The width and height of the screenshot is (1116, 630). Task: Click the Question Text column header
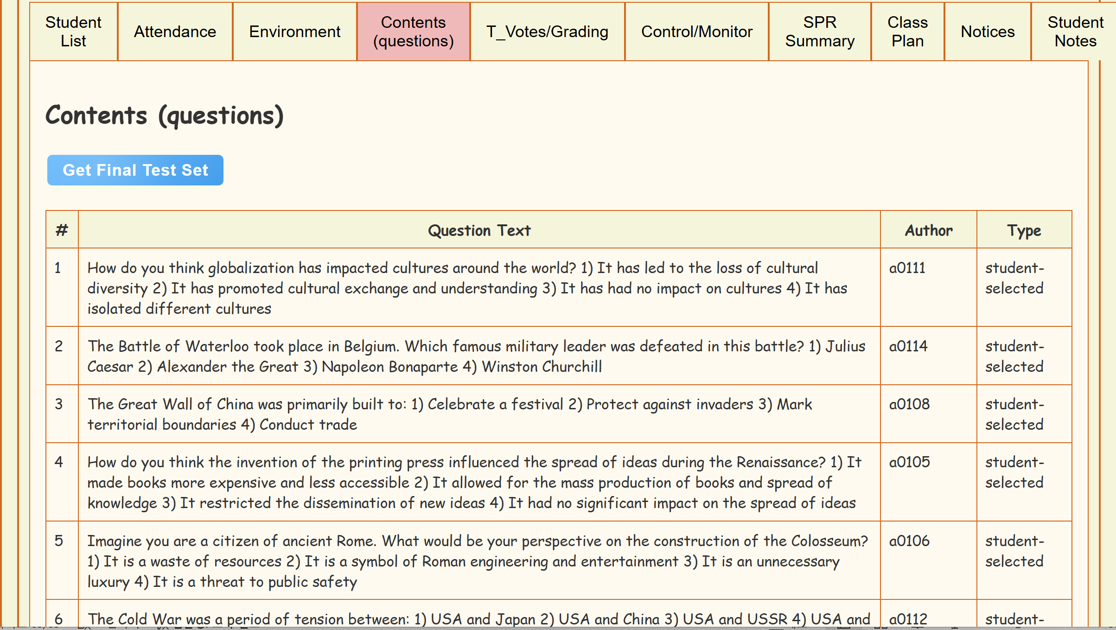[479, 230]
